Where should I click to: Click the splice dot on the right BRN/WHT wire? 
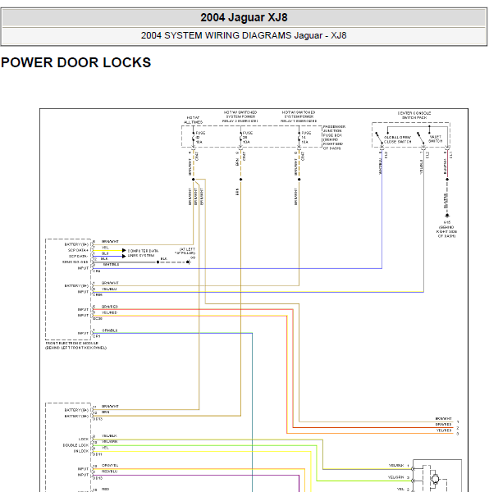299,180
